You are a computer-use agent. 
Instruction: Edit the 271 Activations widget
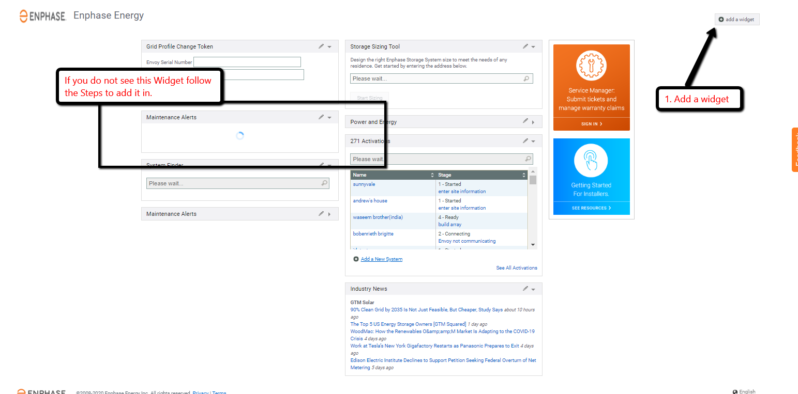click(525, 140)
